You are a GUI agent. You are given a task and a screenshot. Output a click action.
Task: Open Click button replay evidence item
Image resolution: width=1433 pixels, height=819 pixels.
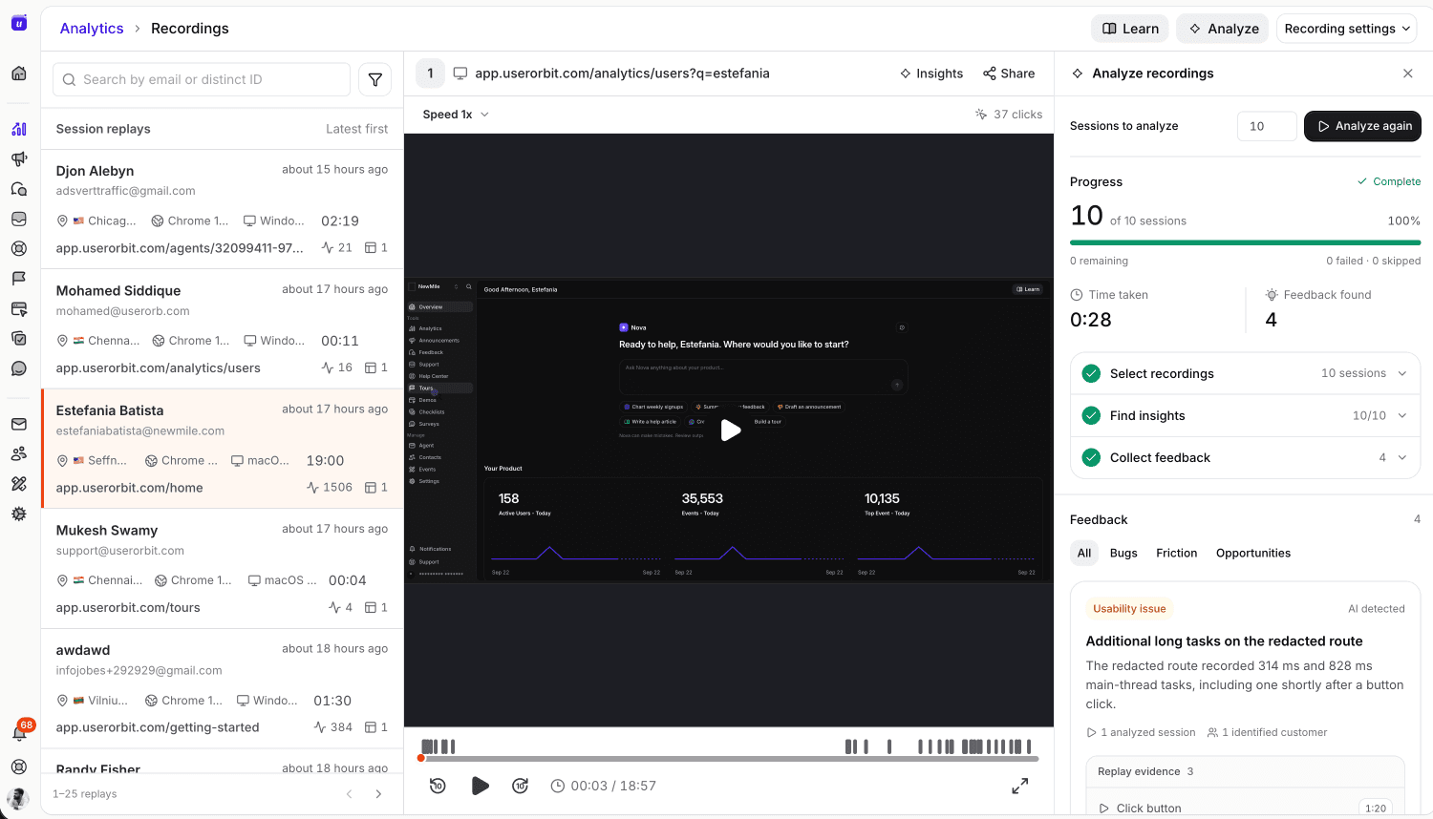pos(1245,808)
